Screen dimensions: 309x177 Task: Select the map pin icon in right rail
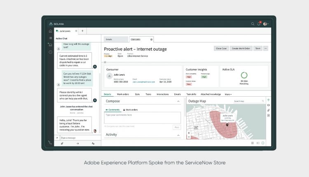268,100
